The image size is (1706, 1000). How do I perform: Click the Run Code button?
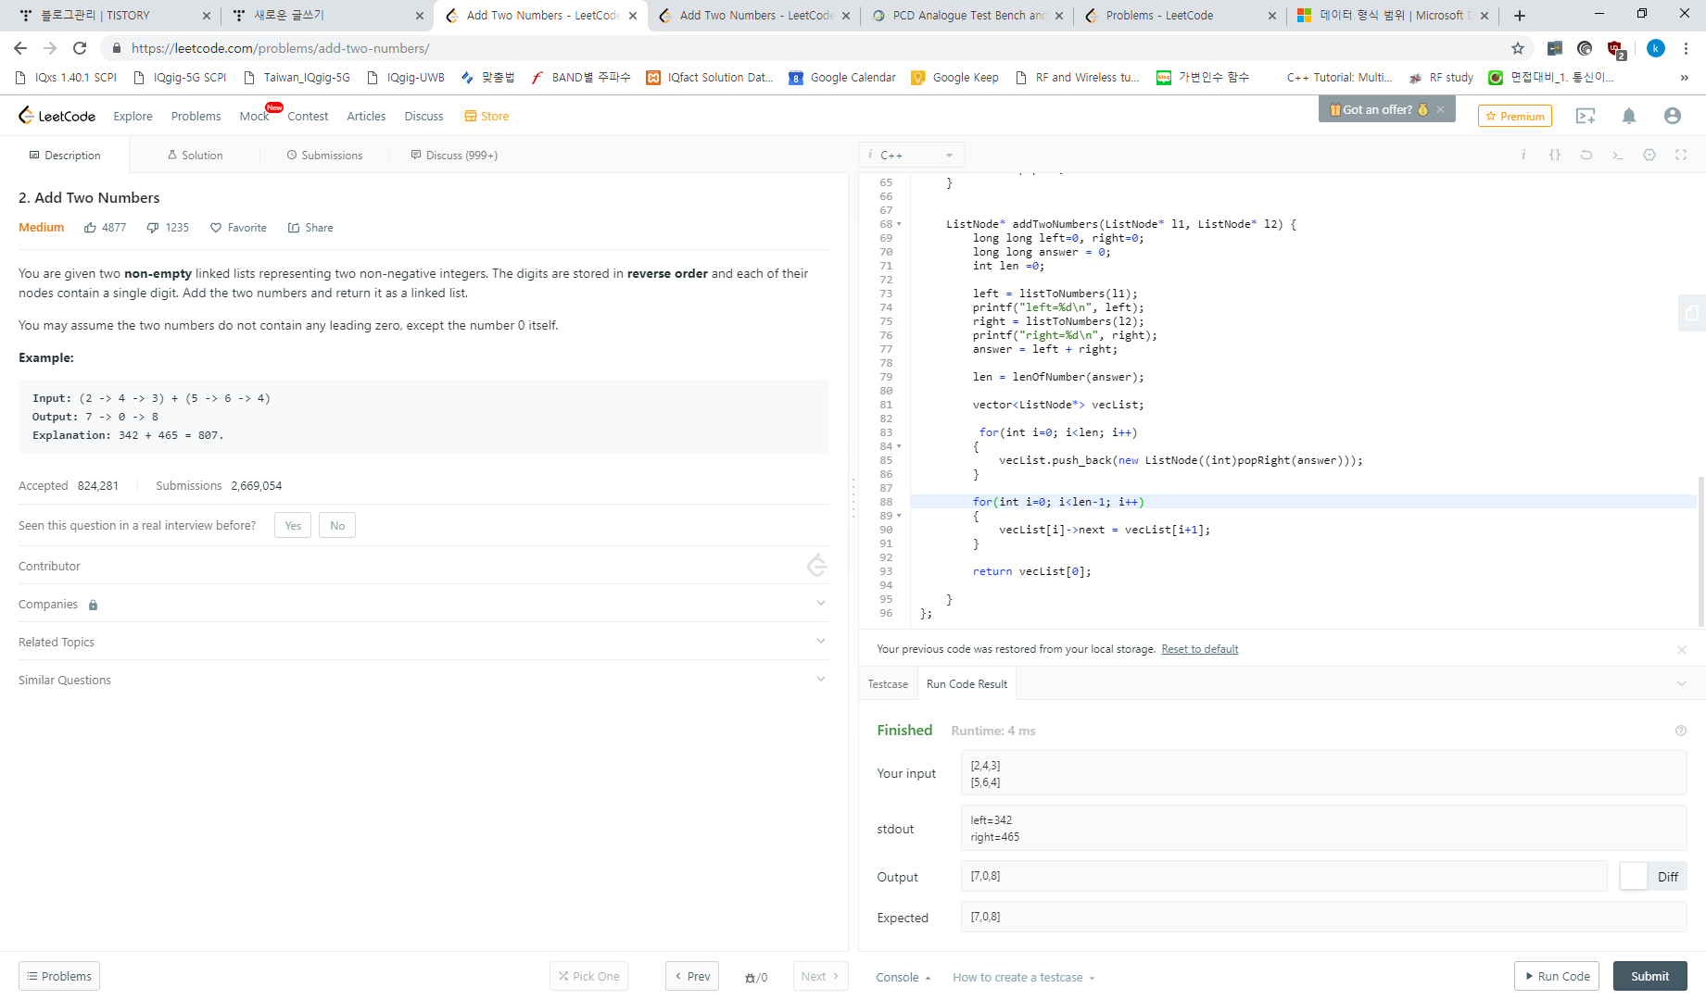[1557, 976]
